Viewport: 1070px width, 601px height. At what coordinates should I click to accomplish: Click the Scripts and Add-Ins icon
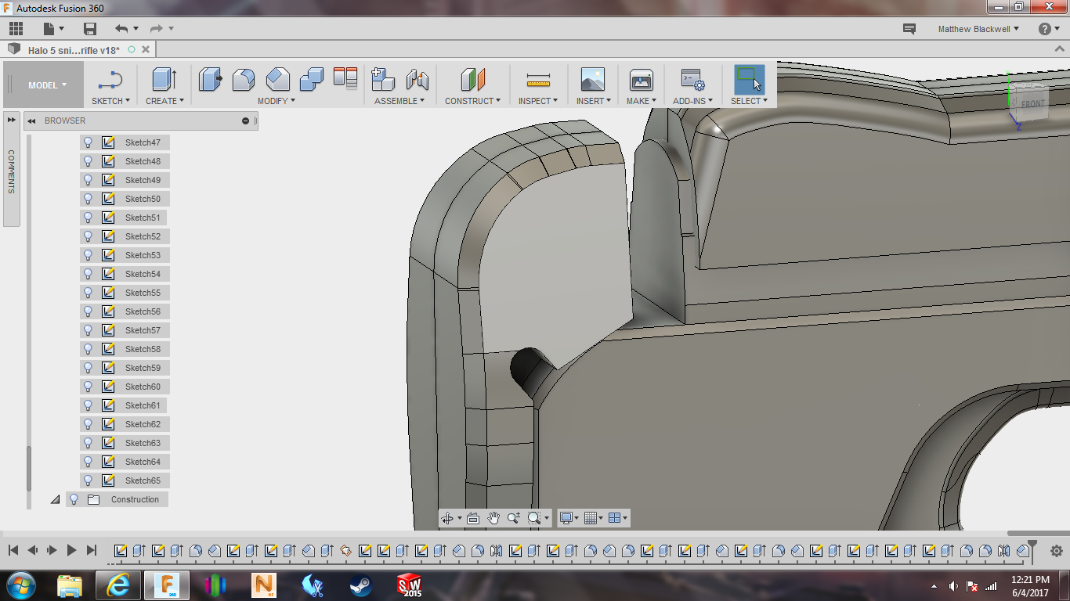pyautogui.click(x=692, y=80)
